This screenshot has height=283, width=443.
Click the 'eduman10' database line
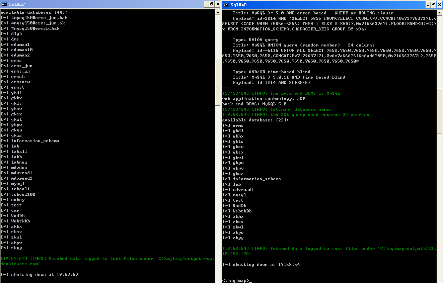click(22, 50)
